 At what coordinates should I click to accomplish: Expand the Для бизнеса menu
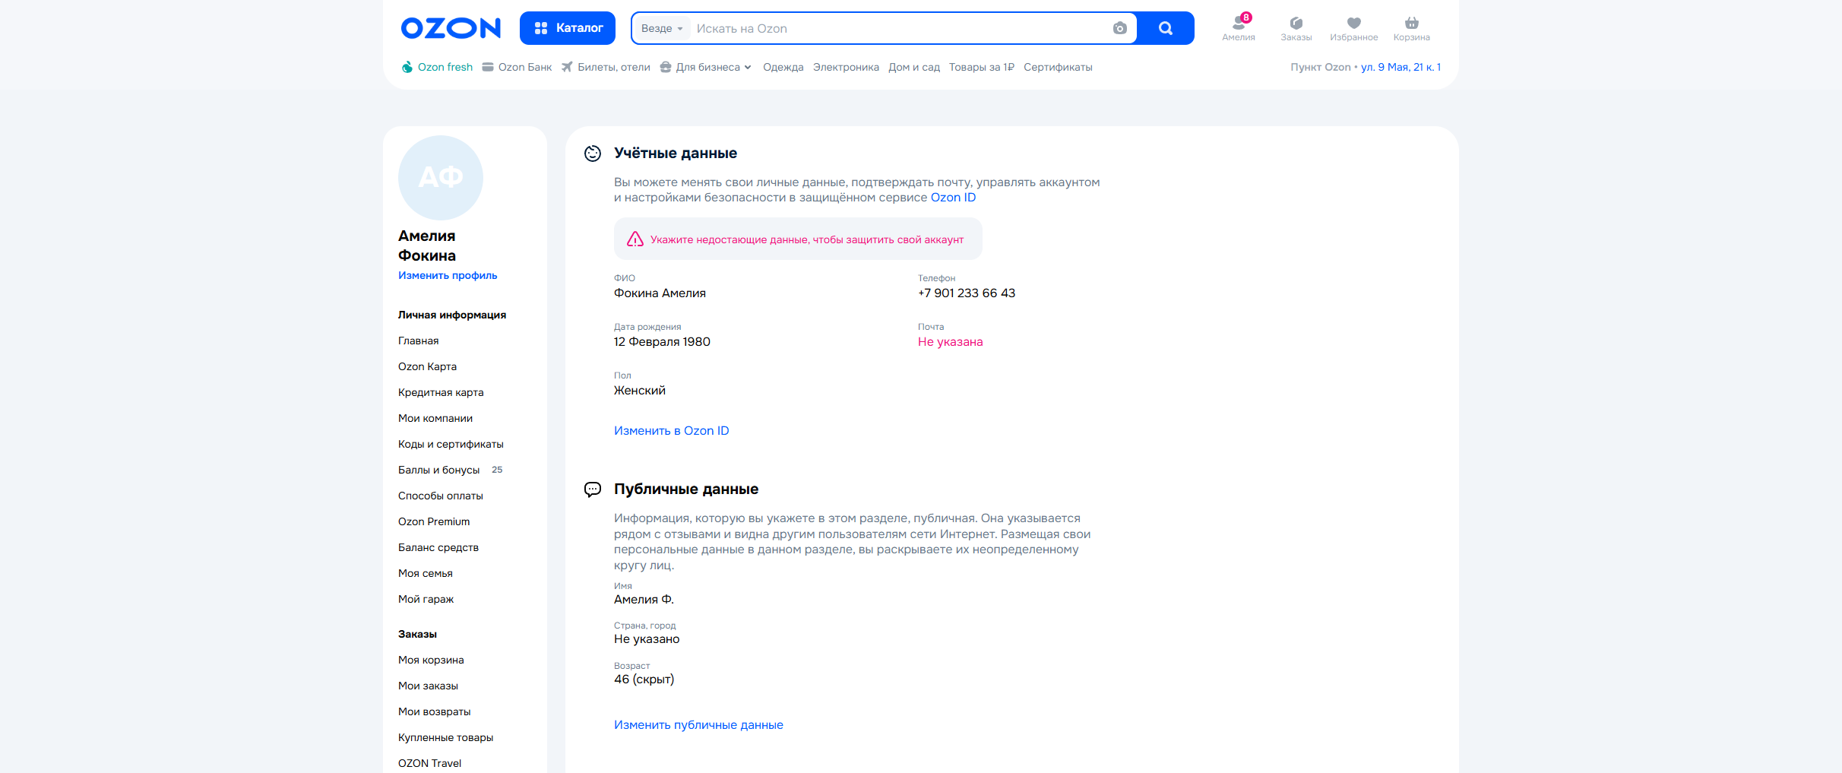coord(707,67)
